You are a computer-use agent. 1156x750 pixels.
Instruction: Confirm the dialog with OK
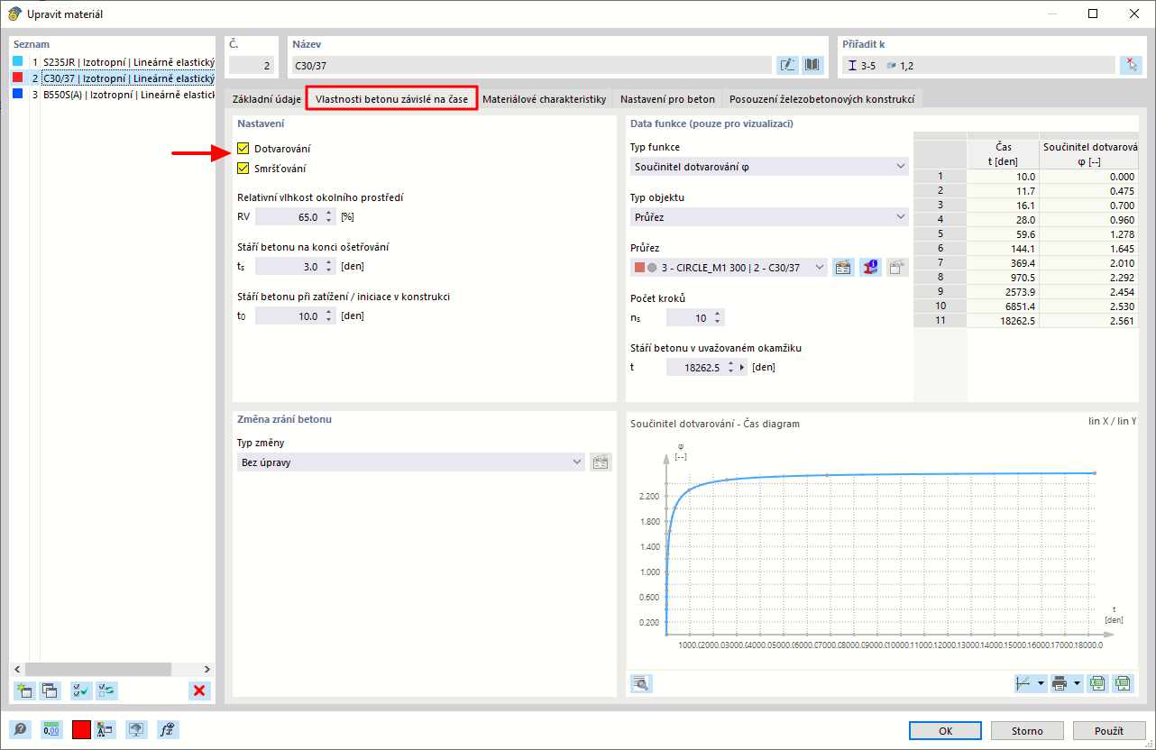click(x=945, y=731)
